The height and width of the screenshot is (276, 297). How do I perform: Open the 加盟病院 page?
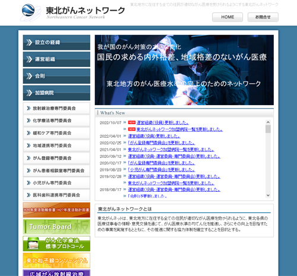pyautogui.click(x=56, y=93)
